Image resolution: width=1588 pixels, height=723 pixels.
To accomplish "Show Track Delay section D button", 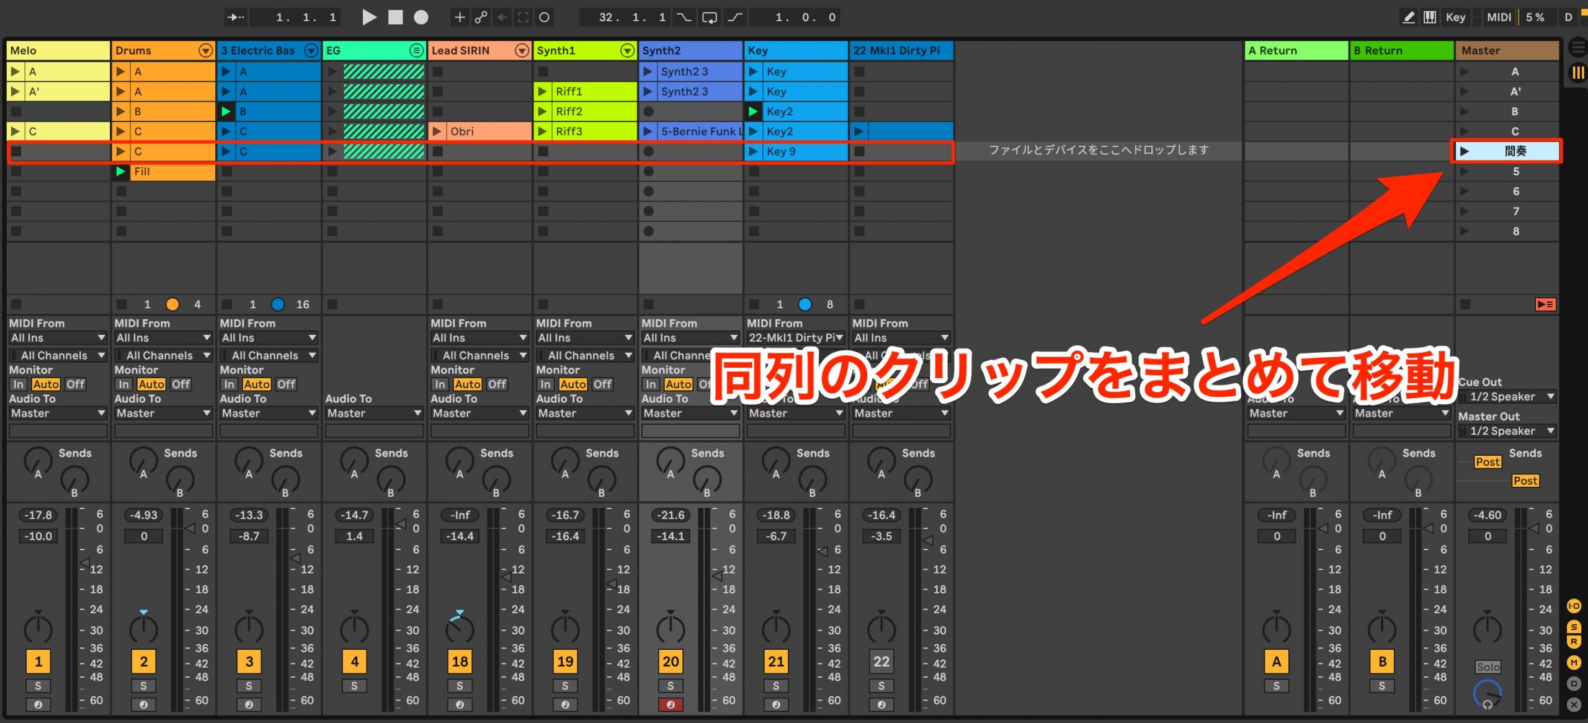I will pos(1574,684).
